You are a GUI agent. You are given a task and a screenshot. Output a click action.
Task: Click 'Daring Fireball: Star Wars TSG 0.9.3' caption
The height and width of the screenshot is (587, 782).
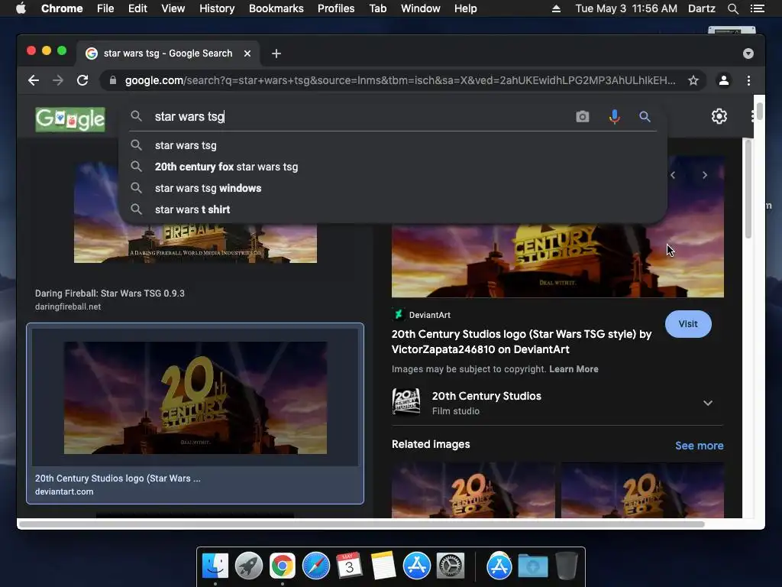click(110, 293)
